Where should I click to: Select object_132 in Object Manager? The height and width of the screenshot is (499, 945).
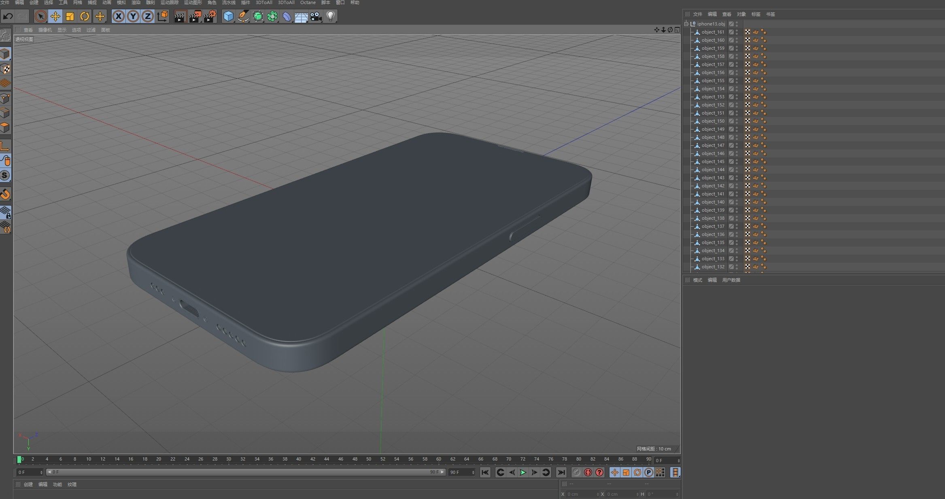[713, 267]
